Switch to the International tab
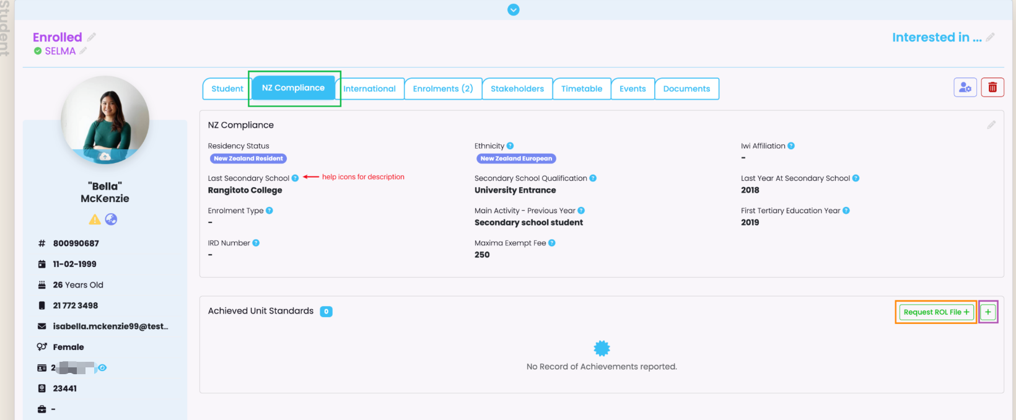This screenshot has width=1016, height=420. point(370,89)
